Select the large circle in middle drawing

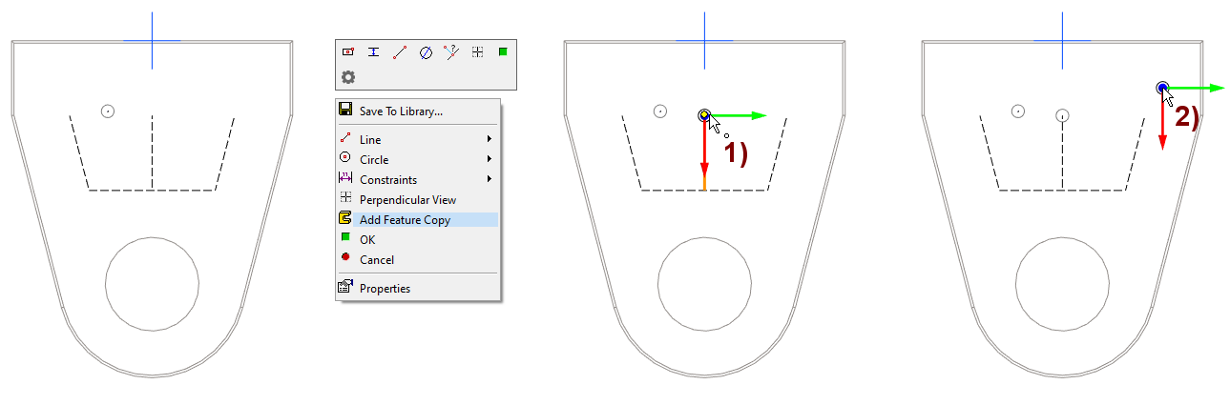[x=704, y=284]
